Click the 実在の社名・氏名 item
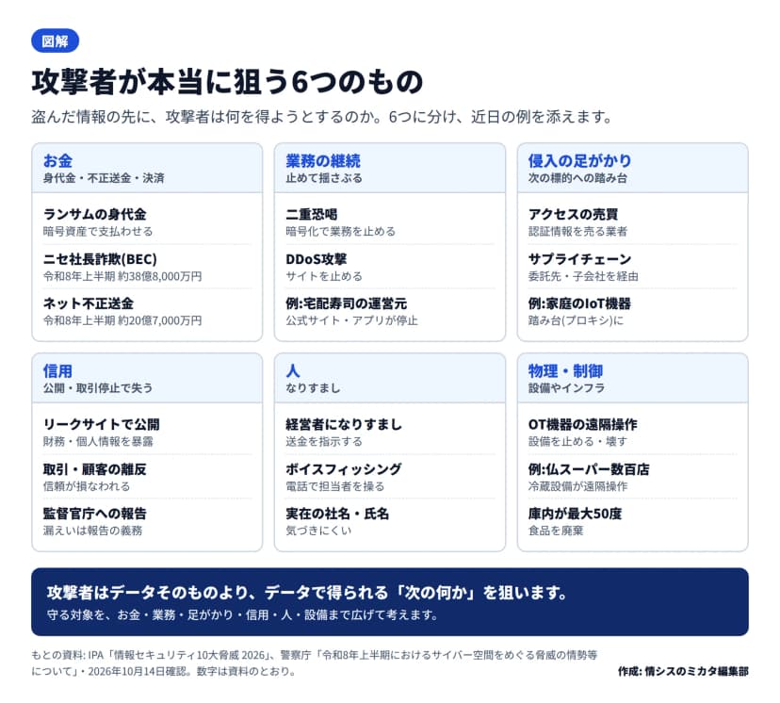Image resolution: width=780 pixels, height=703 pixels. (x=337, y=514)
